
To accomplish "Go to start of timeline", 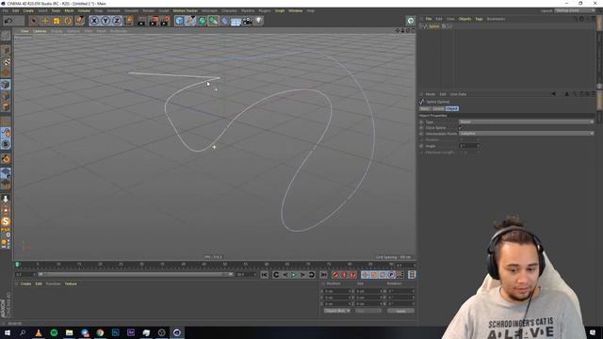I will (x=264, y=275).
